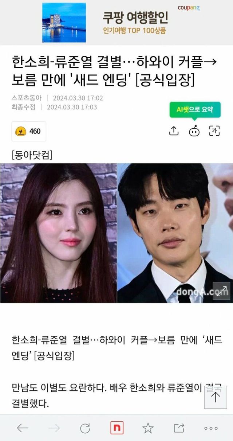This screenshot has height=441, width=233.
Task: Tap the green AI챗으로 요약 bubble
Action: pyautogui.click(x=195, y=109)
